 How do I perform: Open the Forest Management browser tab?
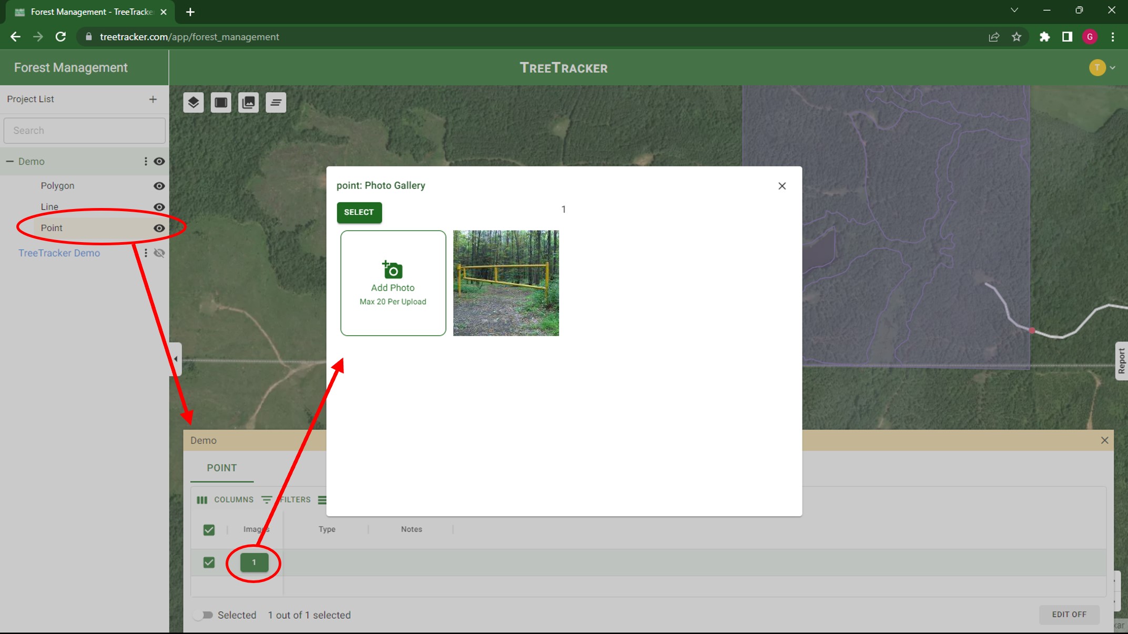pyautogui.click(x=84, y=12)
